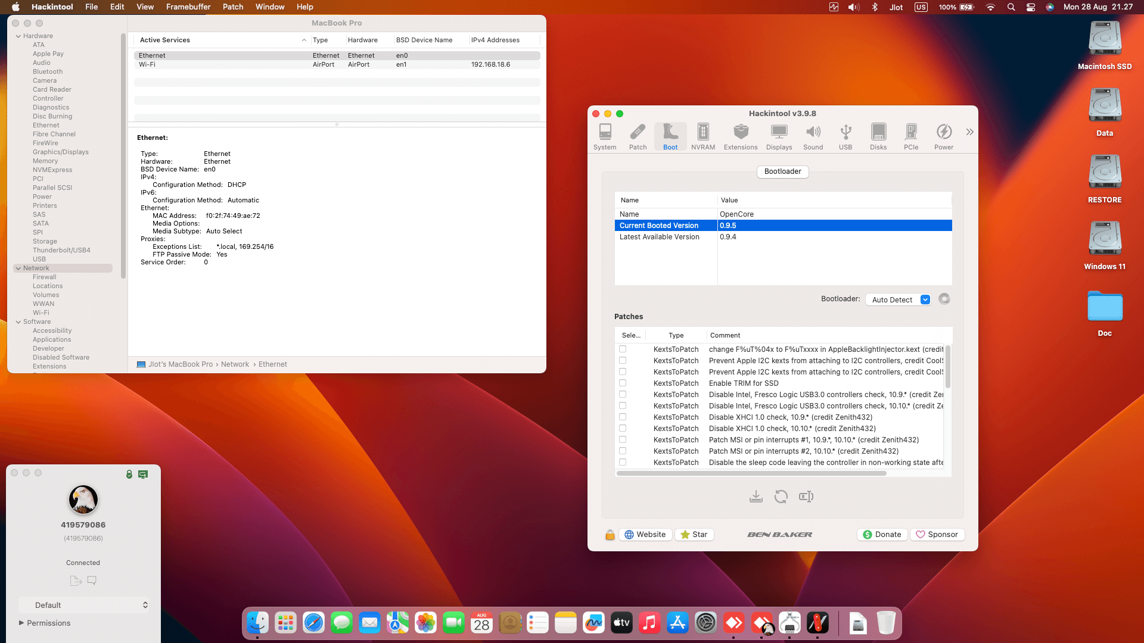Select the Extensions toolbar icon
Image resolution: width=1144 pixels, height=643 pixels.
pyautogui.click(x=740, y=136)
